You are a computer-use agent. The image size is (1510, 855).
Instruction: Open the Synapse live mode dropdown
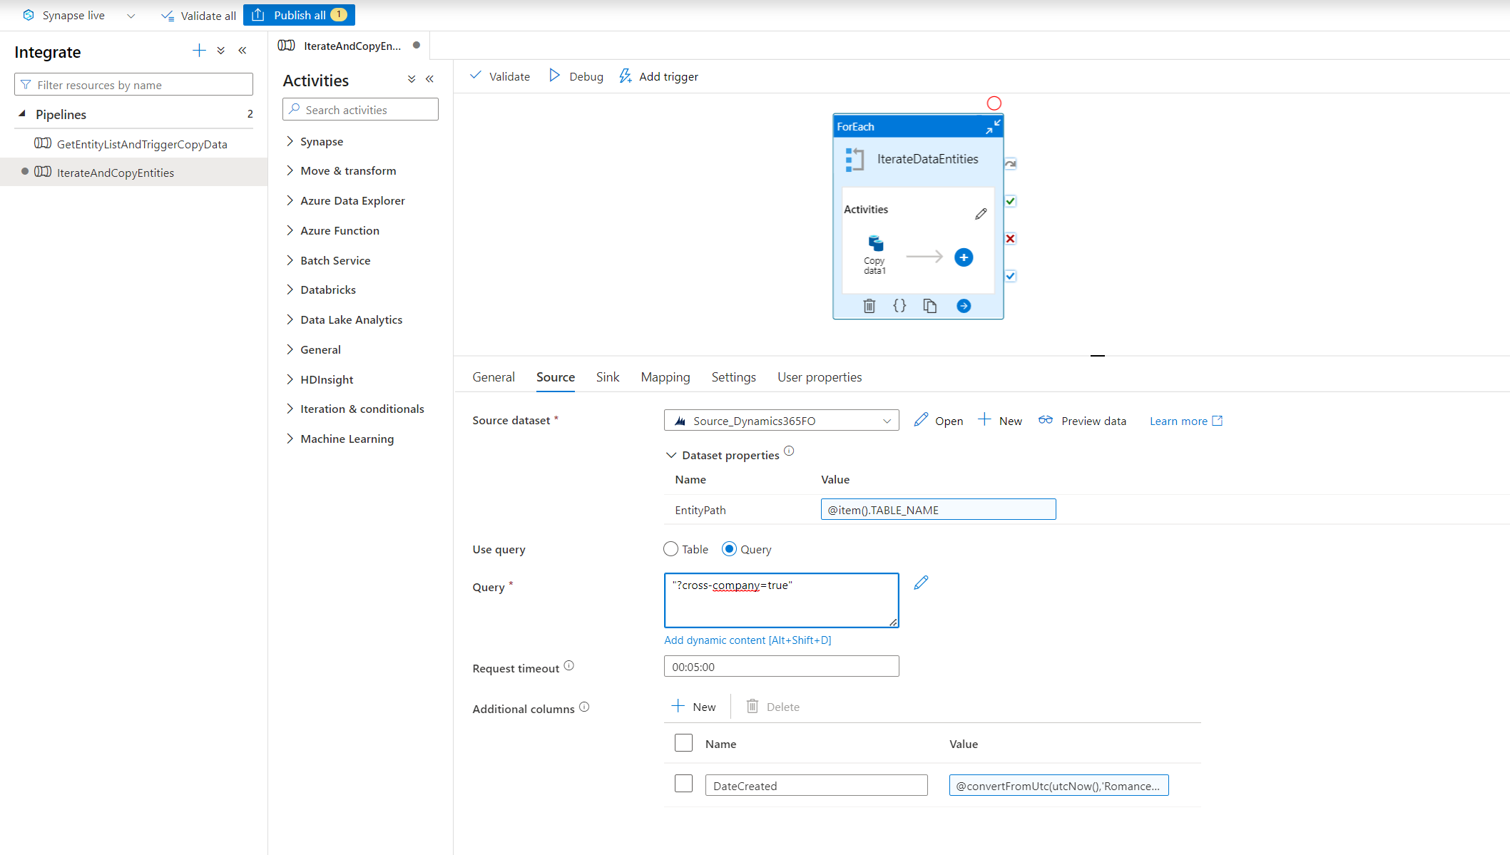pos(131,16)
